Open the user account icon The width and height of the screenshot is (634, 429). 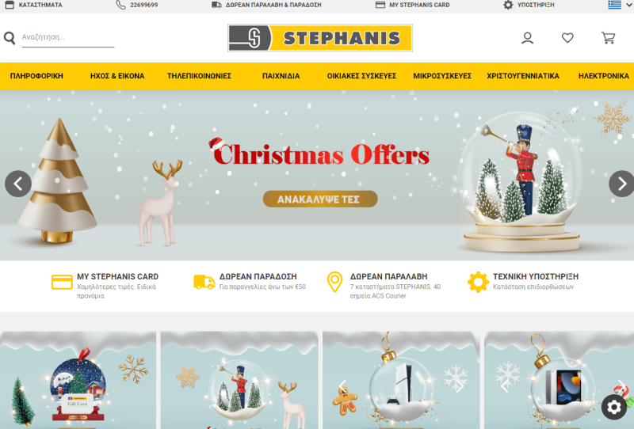point(527,38)
